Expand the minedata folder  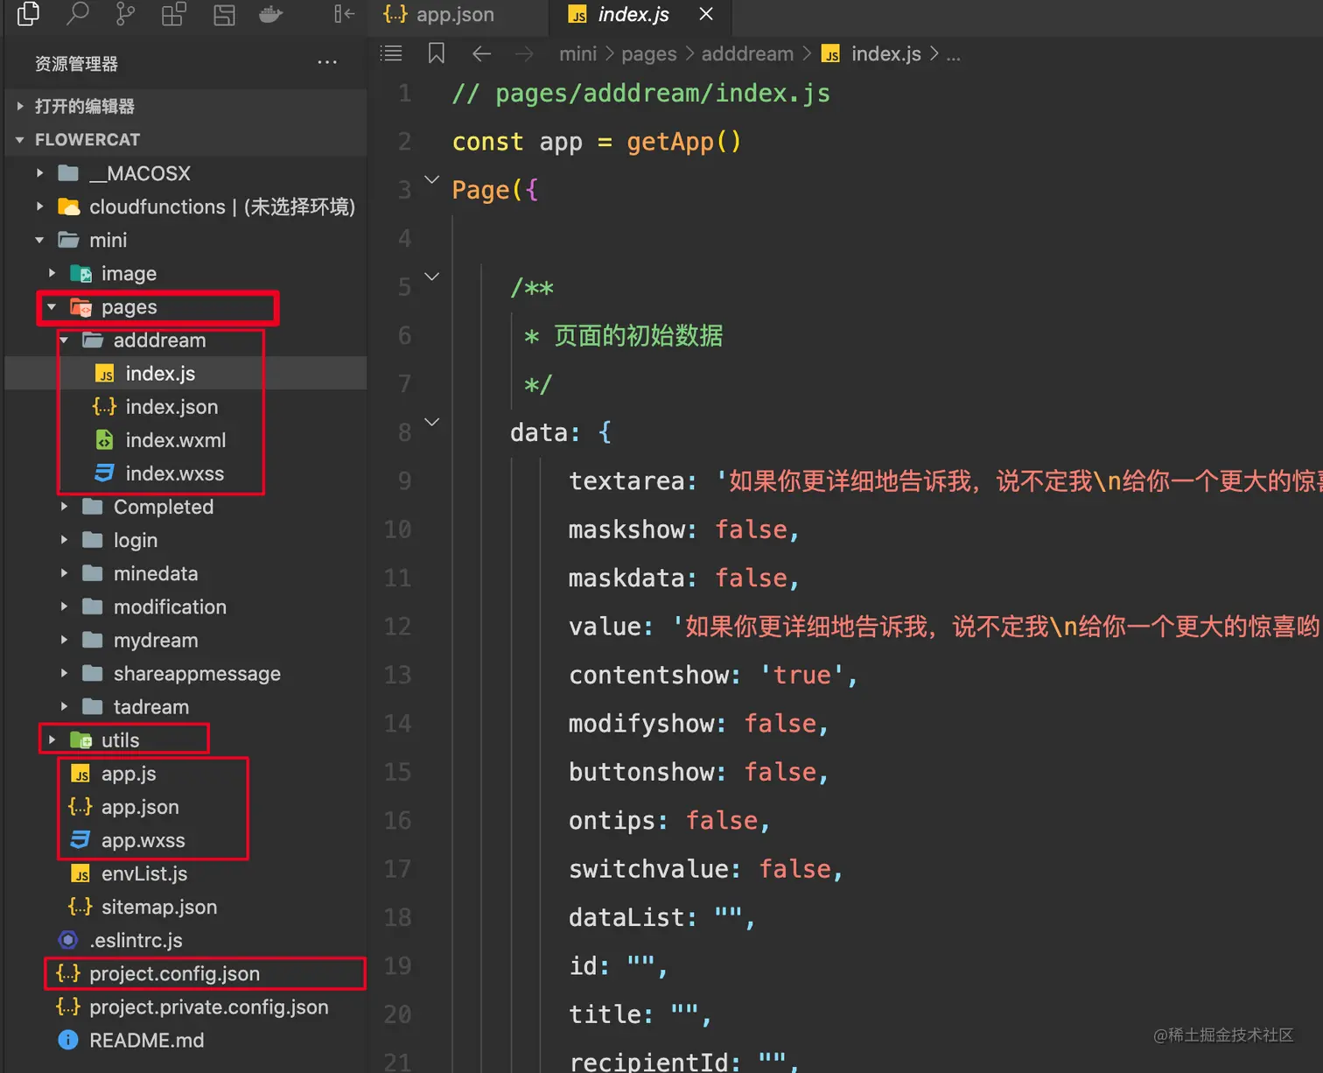pos(185,573)
